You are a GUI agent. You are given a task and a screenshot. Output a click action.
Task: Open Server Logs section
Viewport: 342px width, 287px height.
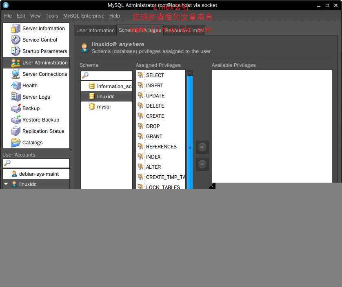pyautogui.click(x=36, y=97)
